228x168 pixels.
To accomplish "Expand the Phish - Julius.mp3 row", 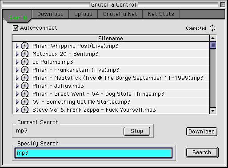I will tap(17, 86).
